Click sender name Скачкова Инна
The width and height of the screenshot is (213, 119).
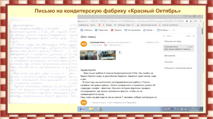pyautogui.click(x=97, y=42)
